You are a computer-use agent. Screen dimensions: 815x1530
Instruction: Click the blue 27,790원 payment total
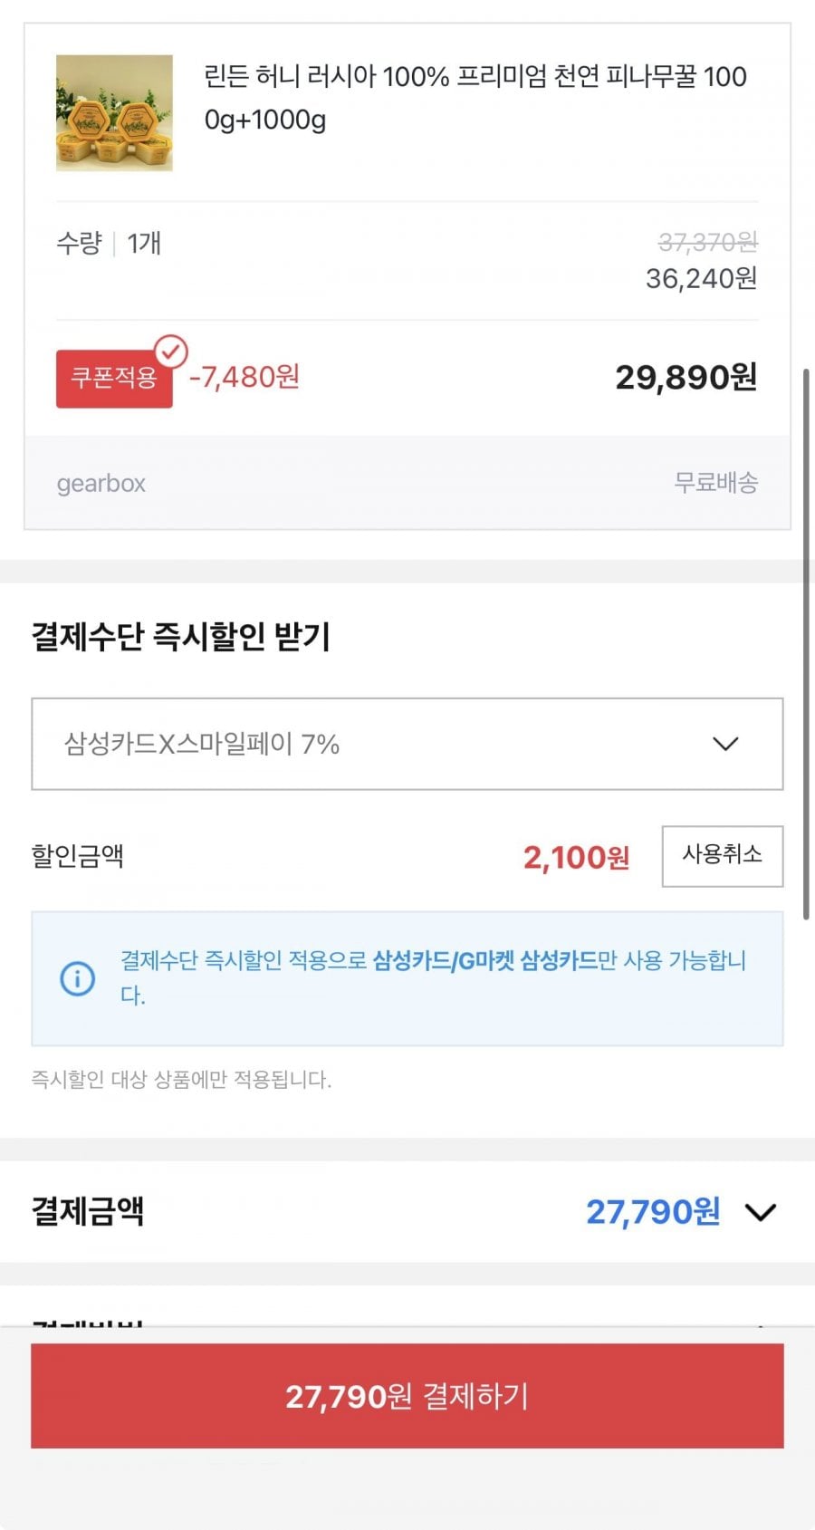[652, 1212]
